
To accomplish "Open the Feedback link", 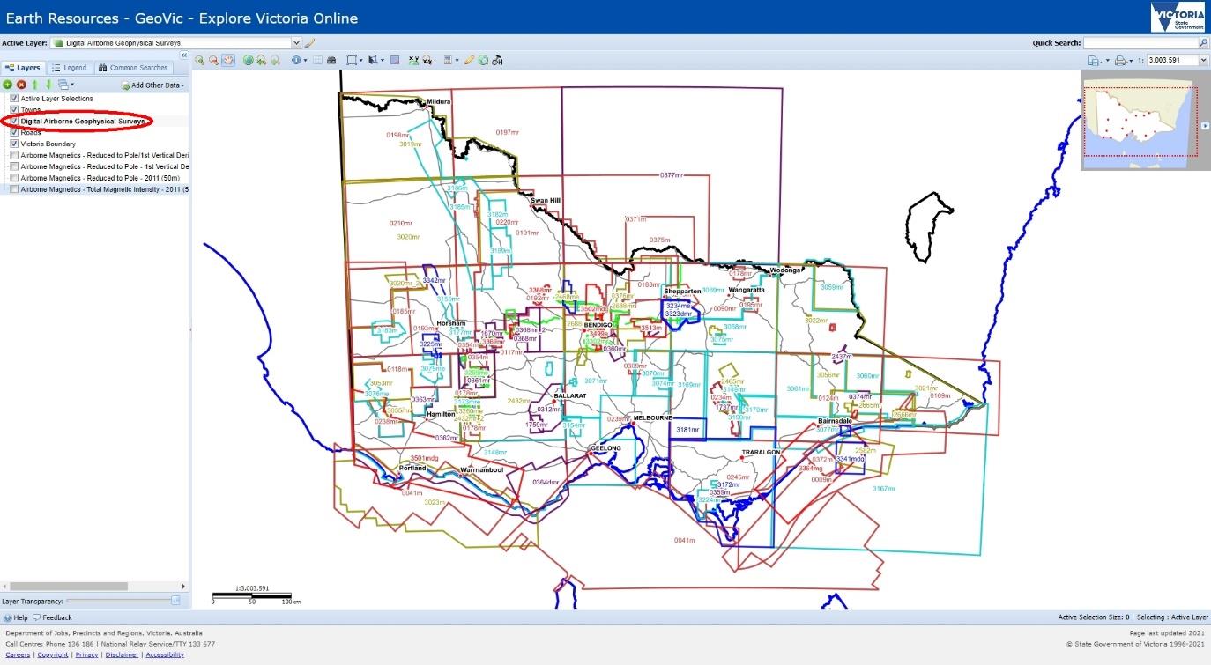I will point(53,617).
